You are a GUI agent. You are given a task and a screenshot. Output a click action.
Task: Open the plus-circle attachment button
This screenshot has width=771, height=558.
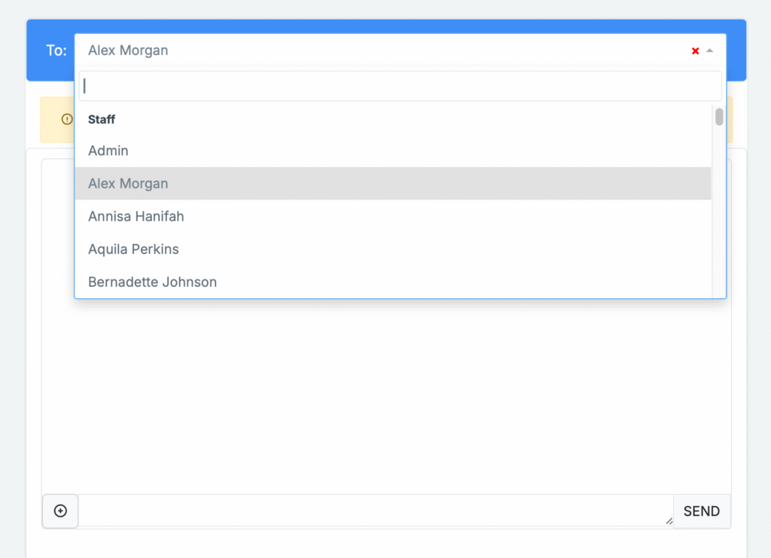60,511
